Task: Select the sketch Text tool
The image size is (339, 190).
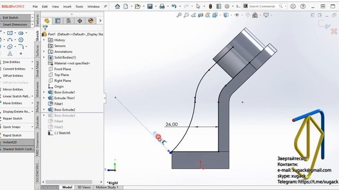Action: point(10,54)
